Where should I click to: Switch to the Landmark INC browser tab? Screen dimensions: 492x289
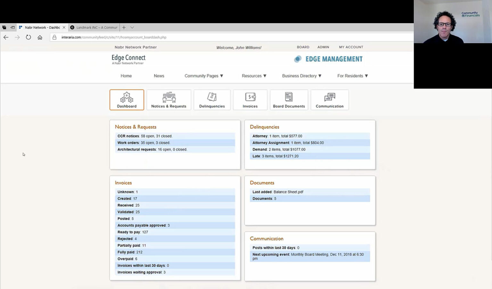pos(94,28)
